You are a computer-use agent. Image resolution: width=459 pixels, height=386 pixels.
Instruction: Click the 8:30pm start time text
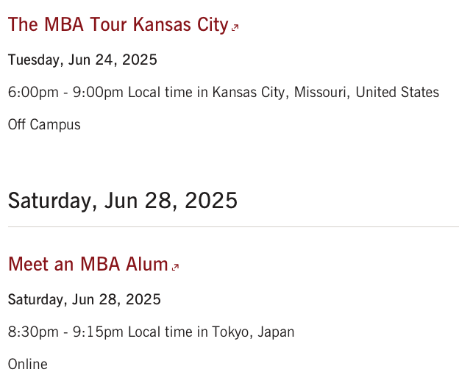click(x=33, y=332)
